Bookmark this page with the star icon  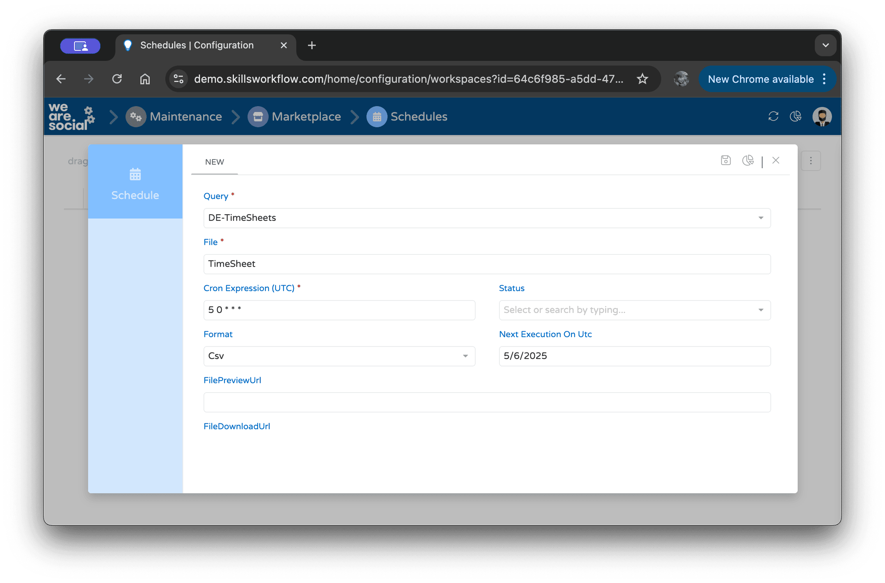click(x=642, y=79)
